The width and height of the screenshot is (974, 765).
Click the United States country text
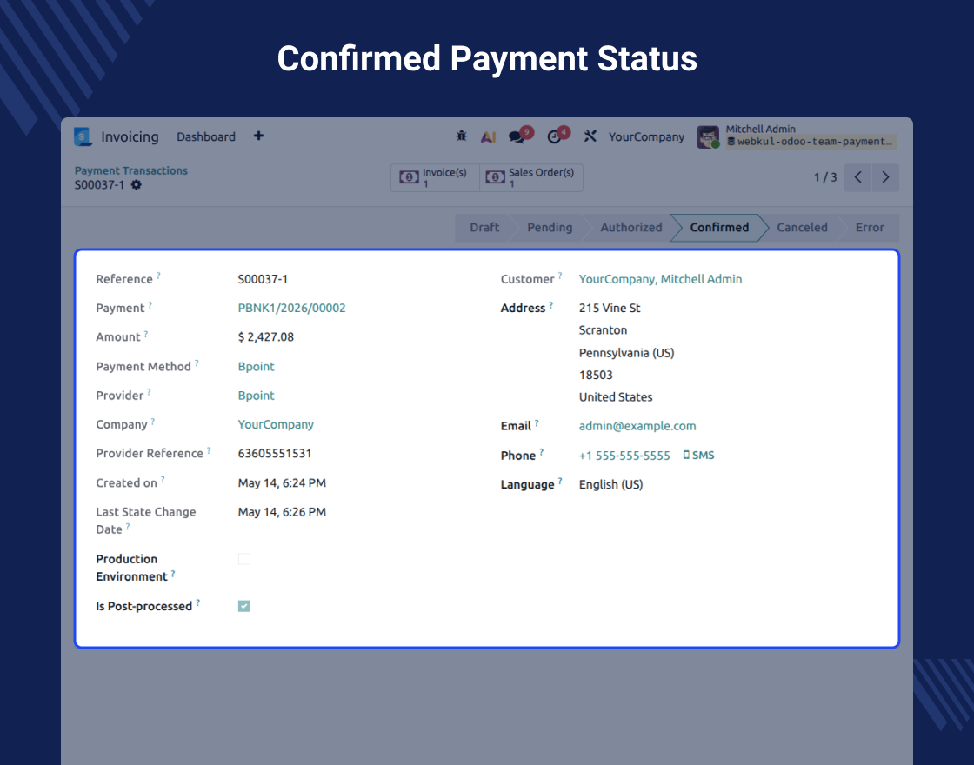(x=616, y=397)
